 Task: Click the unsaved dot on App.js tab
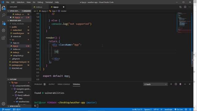click(64, 7)
